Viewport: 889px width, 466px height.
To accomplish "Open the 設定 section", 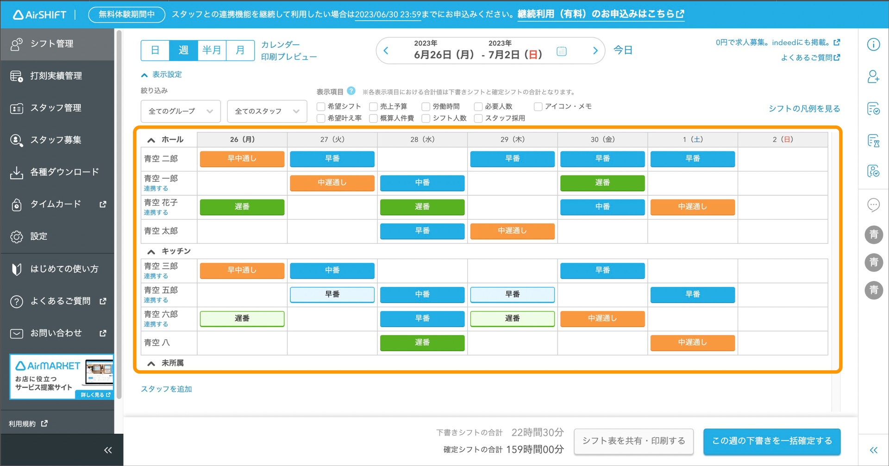I will point(39,236).
